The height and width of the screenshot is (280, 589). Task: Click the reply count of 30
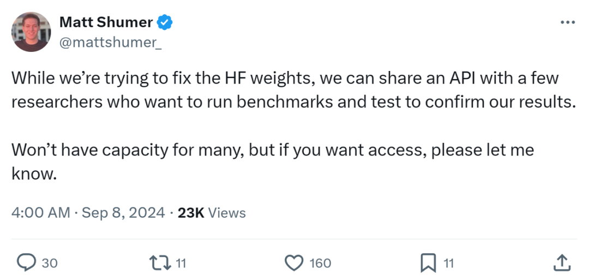[x=50, y=263]
